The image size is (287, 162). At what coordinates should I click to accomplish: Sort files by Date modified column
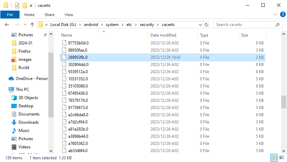[x=163, y=35]
